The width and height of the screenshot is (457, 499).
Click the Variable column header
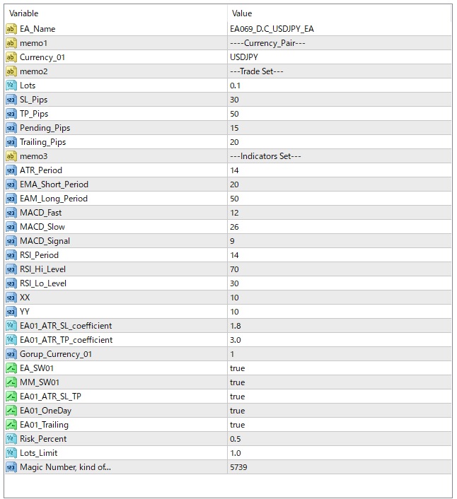[x=24, y=13]
